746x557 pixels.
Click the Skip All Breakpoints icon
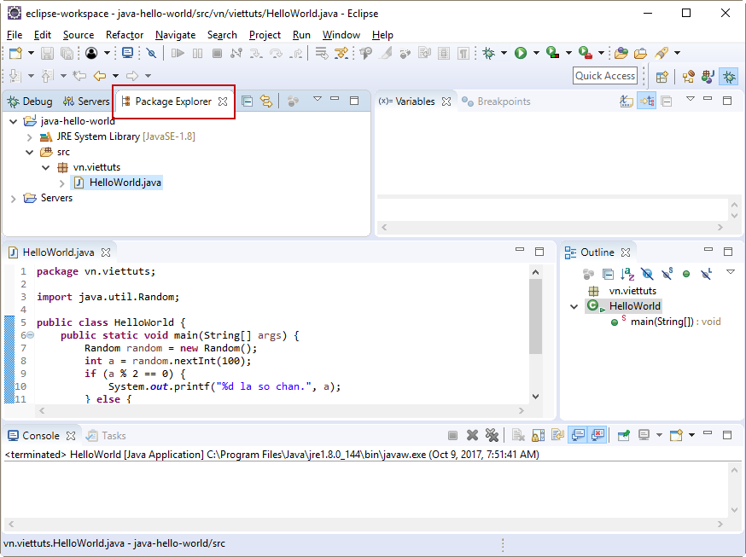tap(151, 53)
